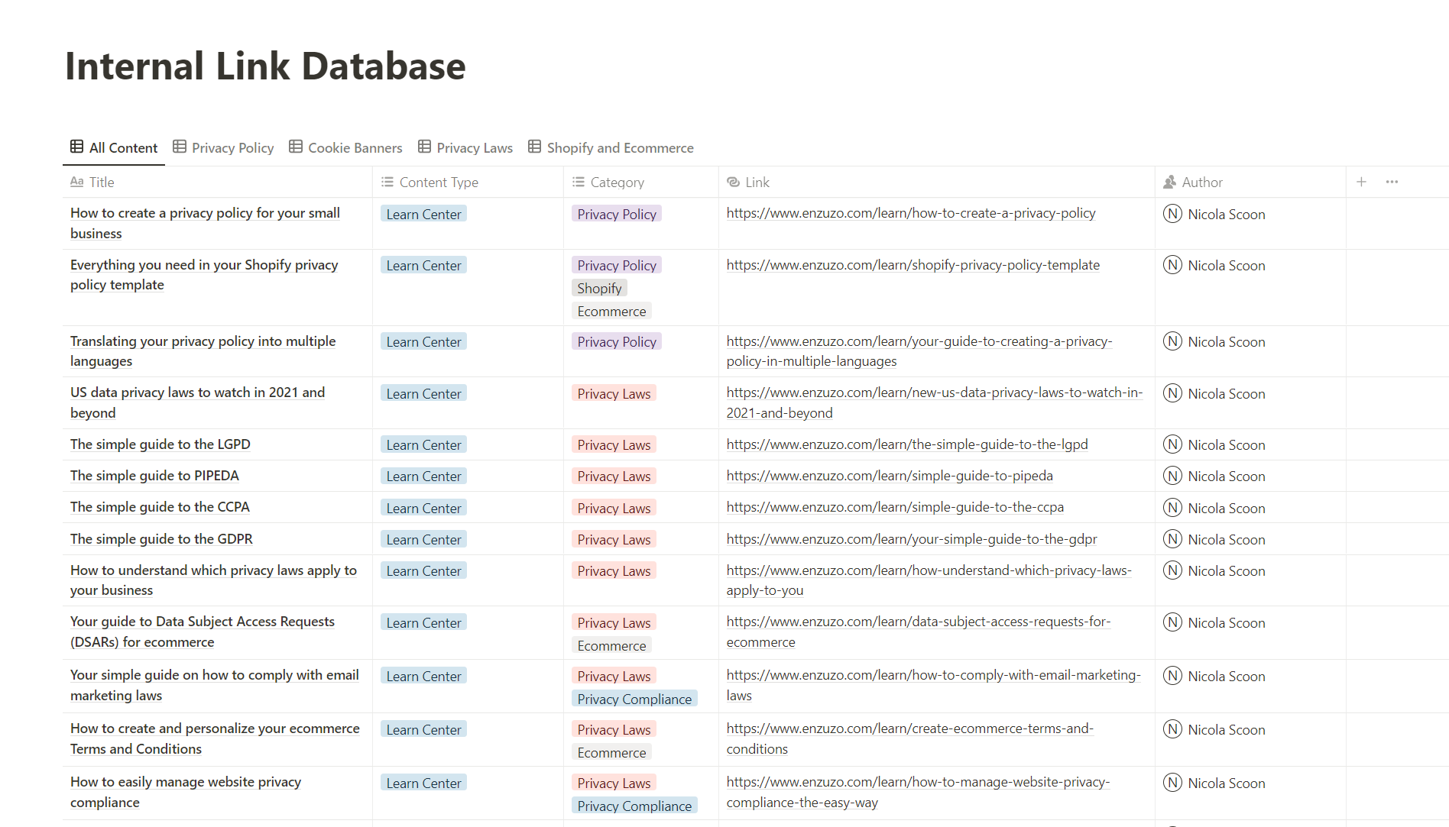This screenshot has width=1449, height=827.
Task: Open the Content Type column header menu
Action: point(439,182)
